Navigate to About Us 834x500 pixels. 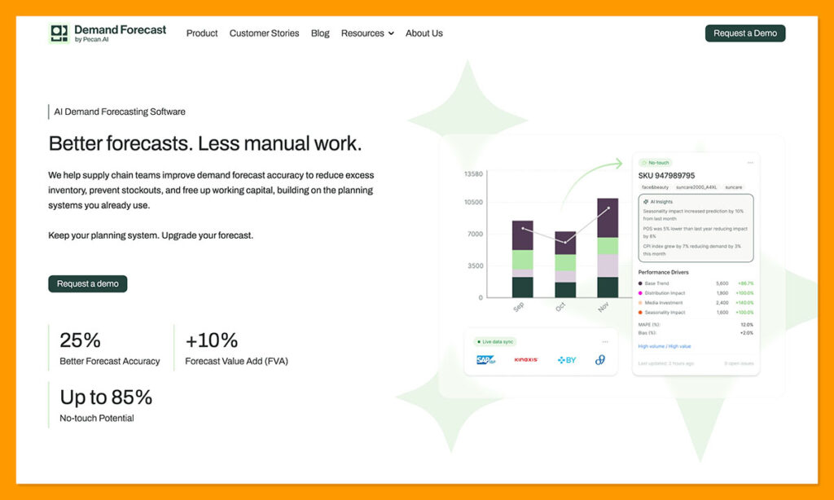(424, 33)
